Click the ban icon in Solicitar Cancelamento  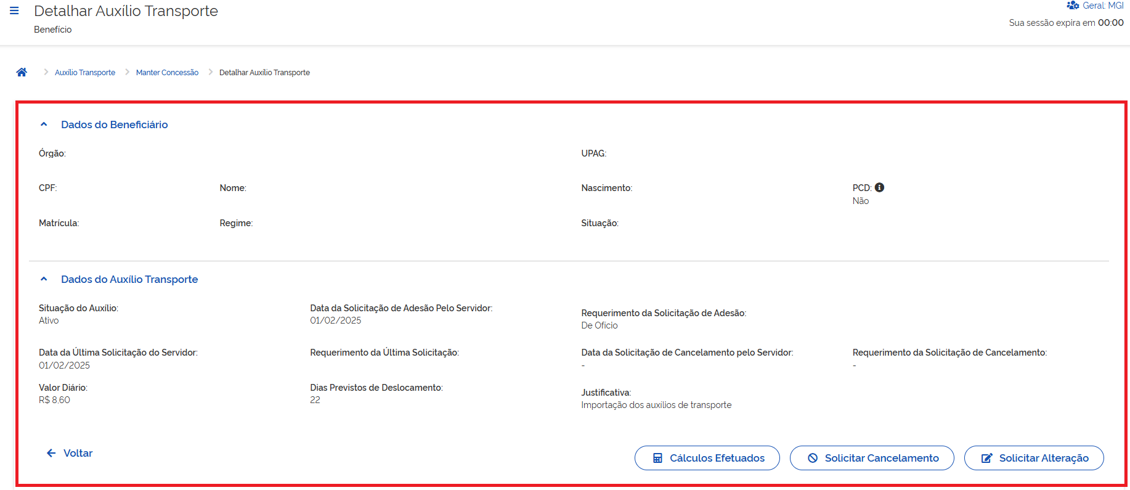[x=813, y=458]
